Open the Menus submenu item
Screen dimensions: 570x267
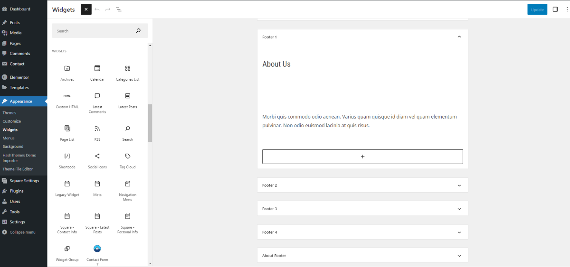(x=9, y=138)
